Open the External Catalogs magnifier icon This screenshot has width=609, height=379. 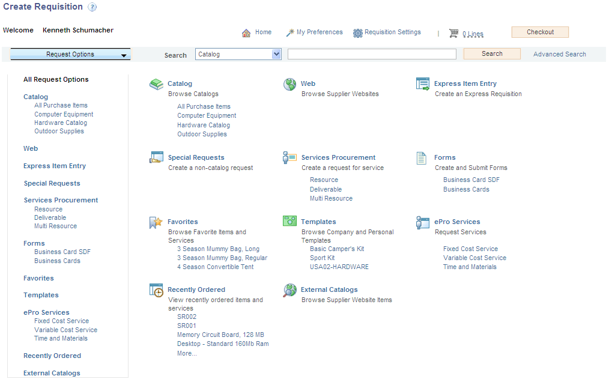pos(289,290)
